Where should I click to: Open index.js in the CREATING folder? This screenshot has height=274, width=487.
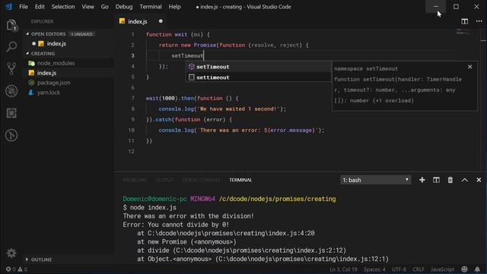coord(46,73)
